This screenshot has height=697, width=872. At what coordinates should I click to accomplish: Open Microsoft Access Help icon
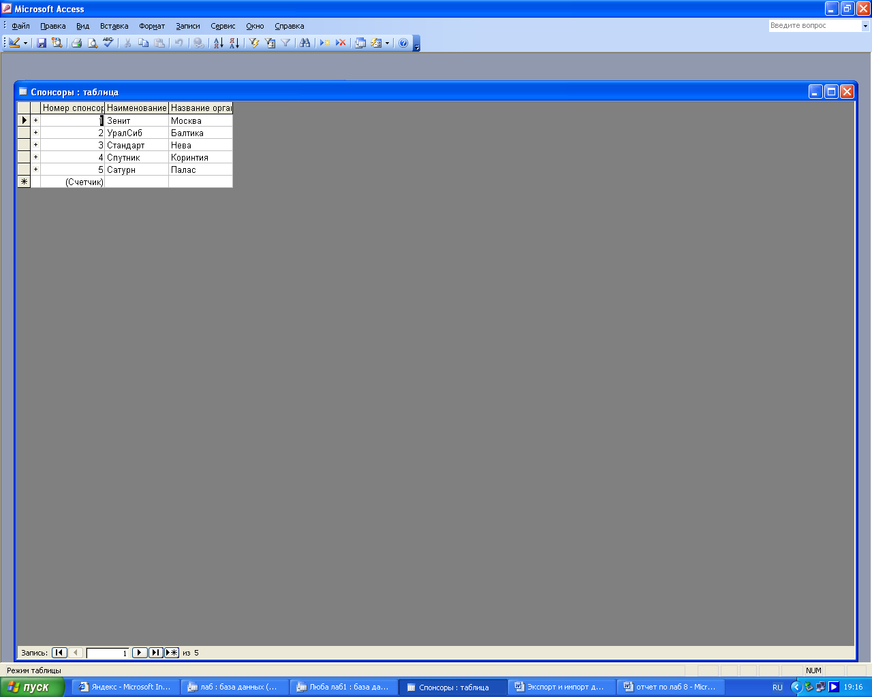point(403,43)
